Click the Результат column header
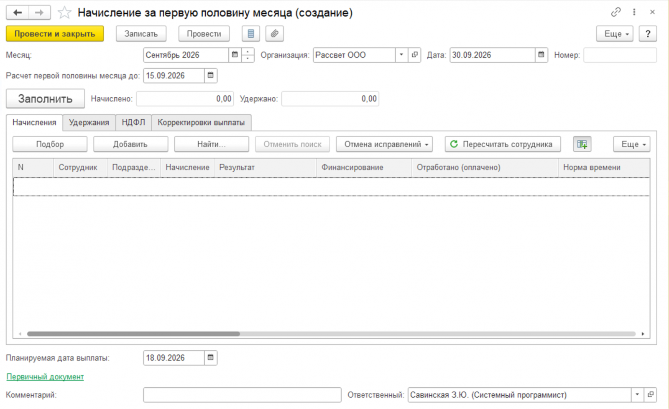The image size is (669, 409). coord(265,167)
